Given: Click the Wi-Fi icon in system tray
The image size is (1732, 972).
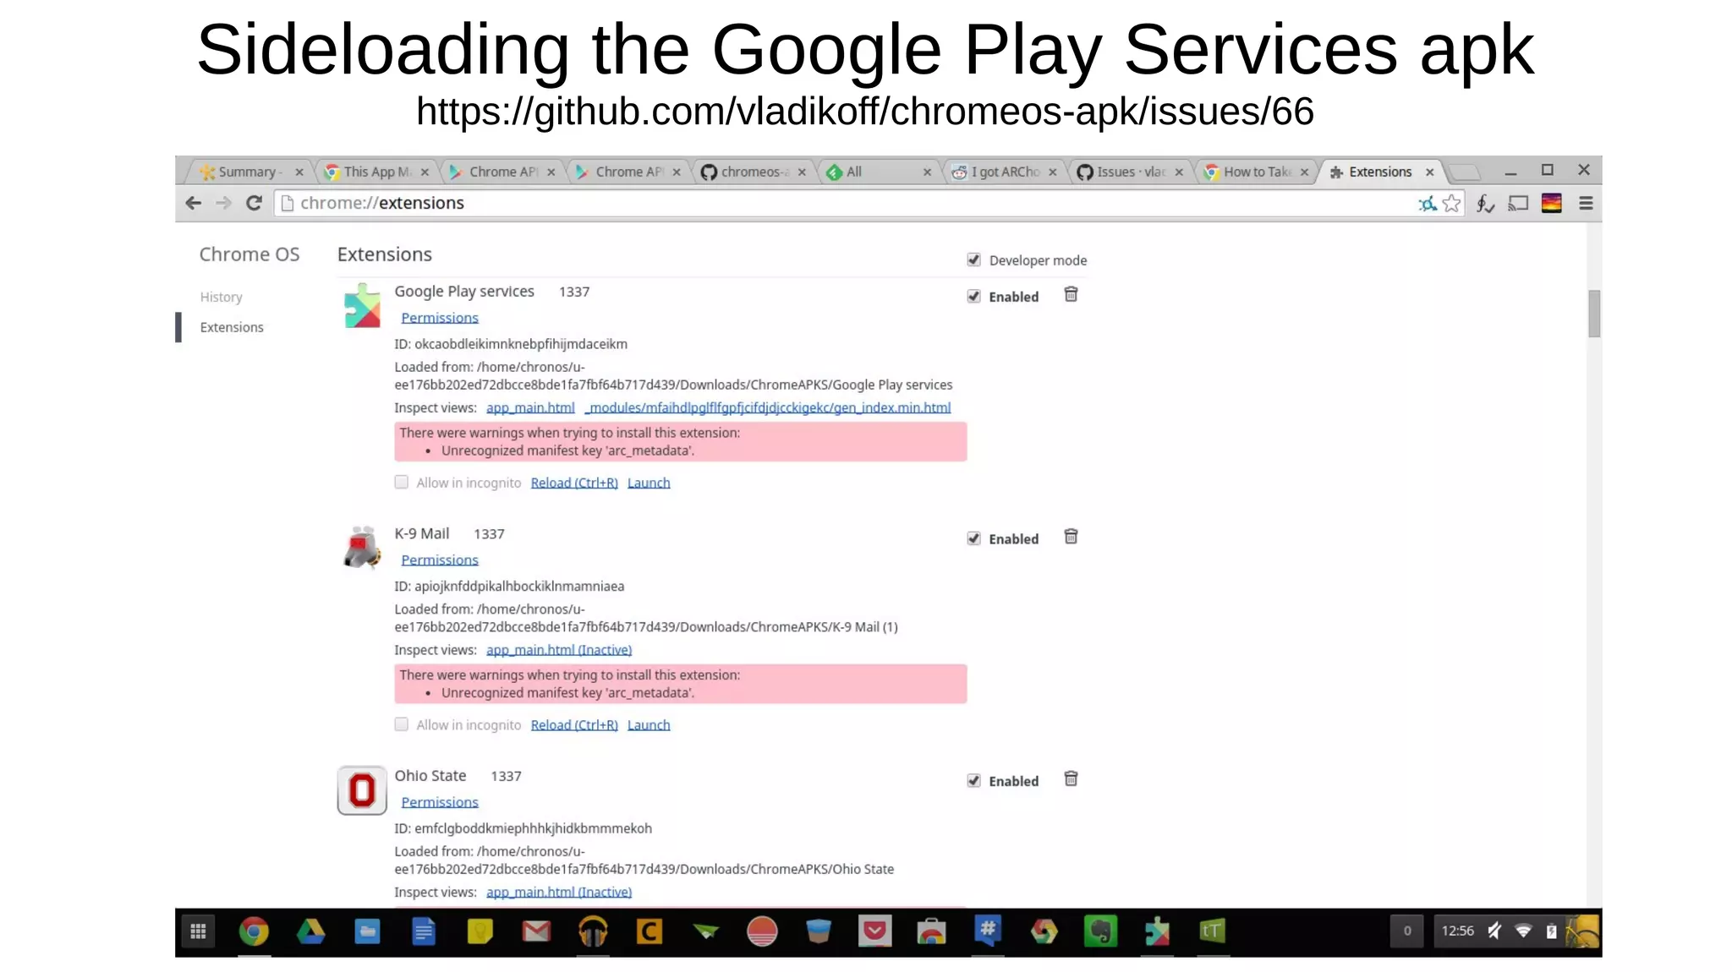Looking at the screenshot, I should (x=1523, y=931).
